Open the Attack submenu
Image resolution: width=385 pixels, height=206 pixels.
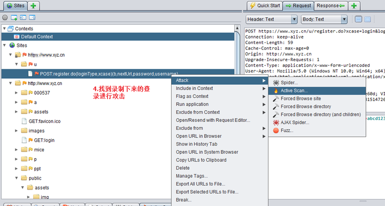[219, 80]
